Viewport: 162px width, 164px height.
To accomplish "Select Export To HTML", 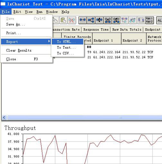I will (x=67, y=42).
